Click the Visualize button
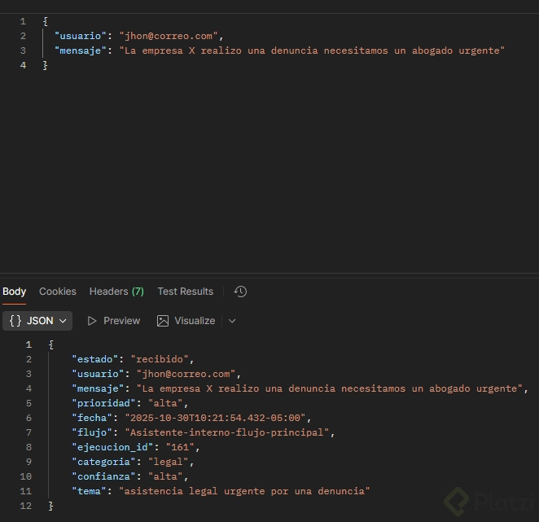 [x=186, y=321]
